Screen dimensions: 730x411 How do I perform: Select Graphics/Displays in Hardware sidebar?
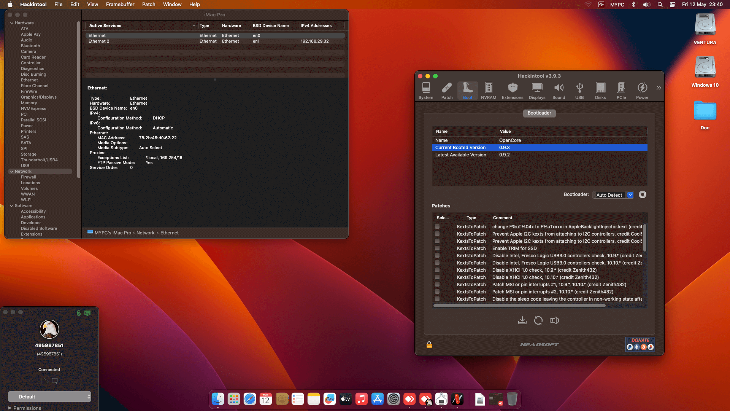[39, 97]
